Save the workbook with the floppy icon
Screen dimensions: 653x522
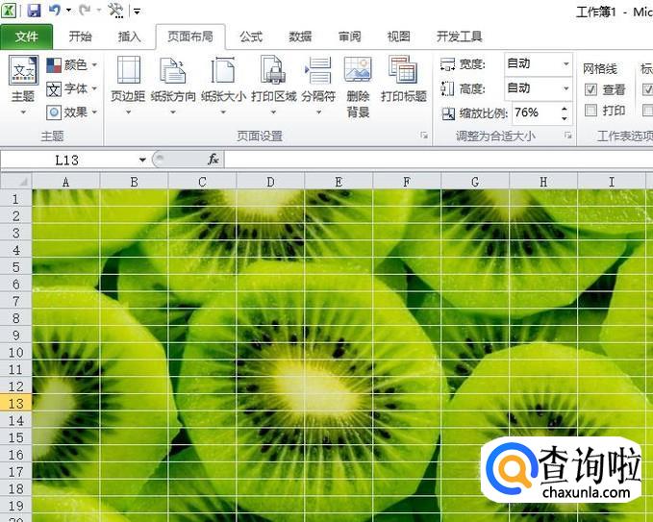pyautogui.click(x=34, y=10)
